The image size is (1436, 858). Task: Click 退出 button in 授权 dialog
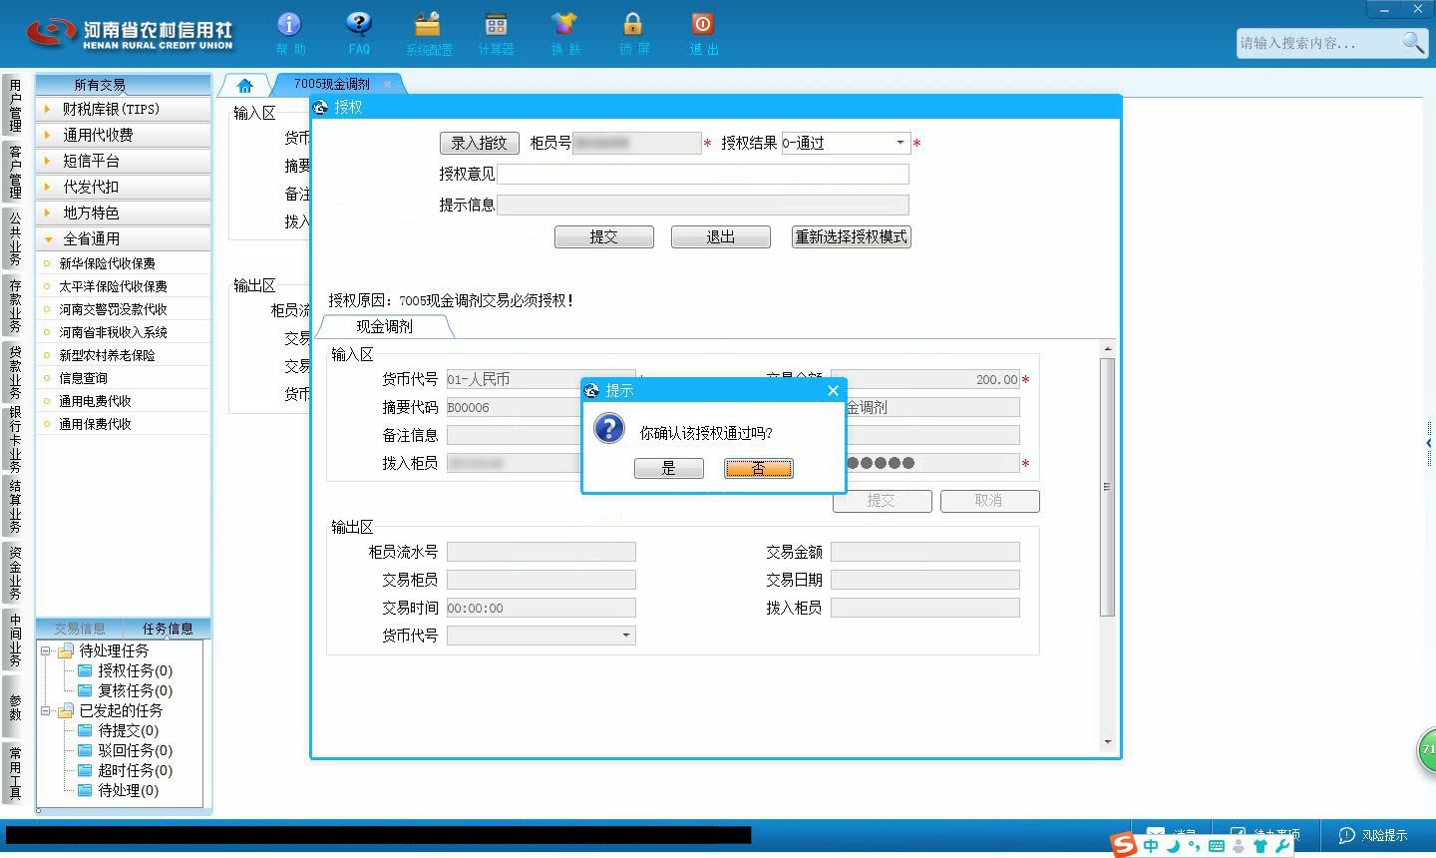tap(720, 236)
